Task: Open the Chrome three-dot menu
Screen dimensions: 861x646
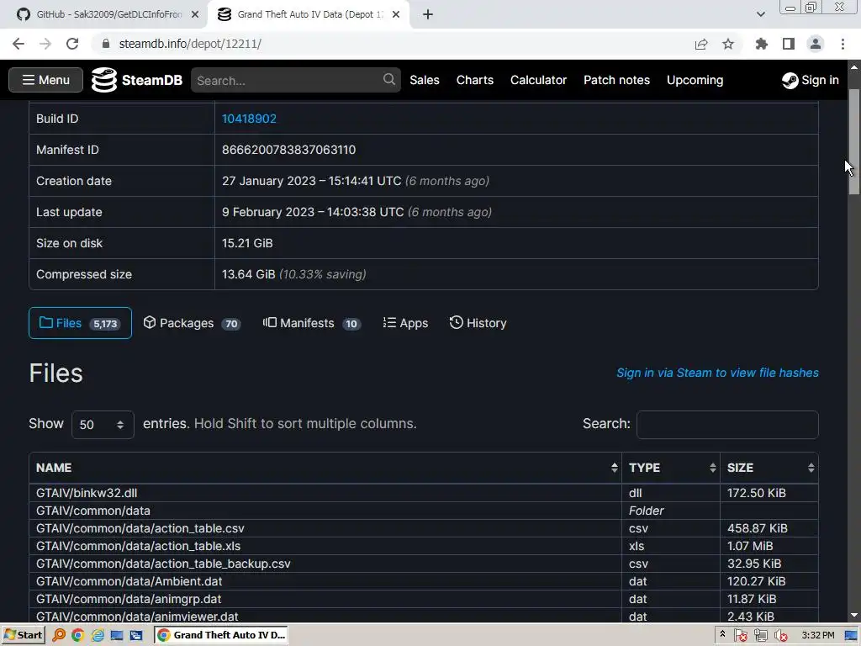Action: pyautogui.click(x=843, y=44)
